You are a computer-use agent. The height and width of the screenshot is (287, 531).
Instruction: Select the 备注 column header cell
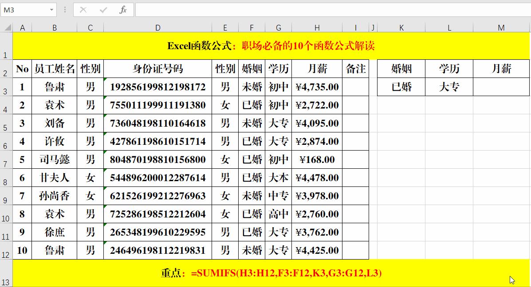tap(356, 68)
